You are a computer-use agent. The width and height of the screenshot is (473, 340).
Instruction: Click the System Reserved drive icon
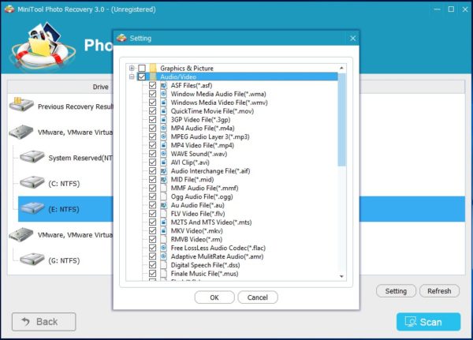click(x=32, y=157)
